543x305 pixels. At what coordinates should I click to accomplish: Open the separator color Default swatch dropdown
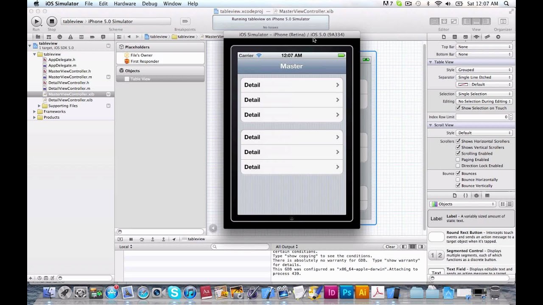[484, 84]
